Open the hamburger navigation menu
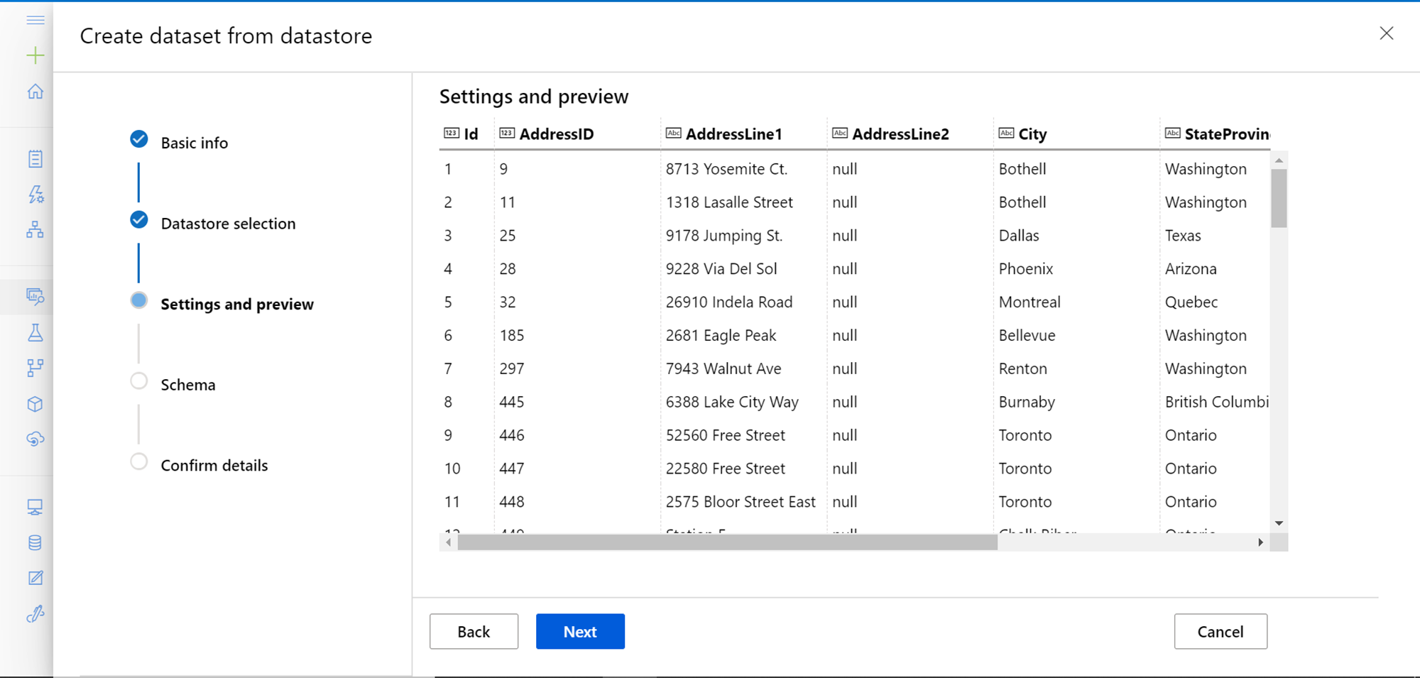The width and height of the screenshot is (1420, 678). tap(35, 20)
